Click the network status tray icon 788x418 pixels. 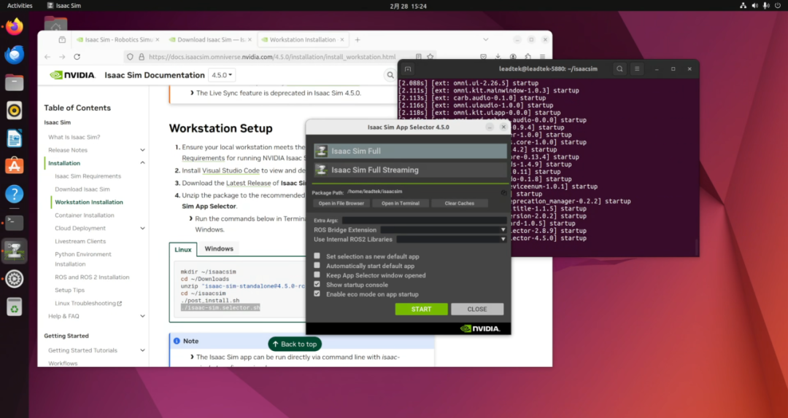coord(743,6)
